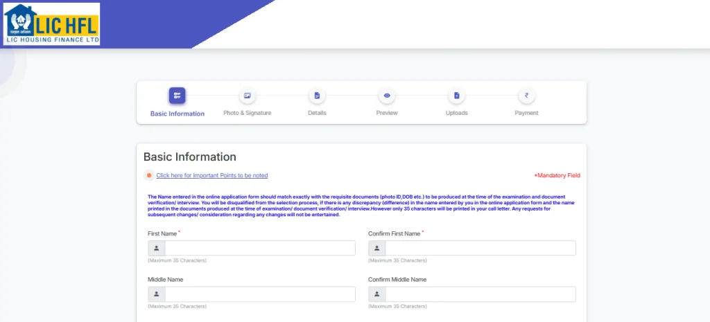Click the orange bullet beside Important Points
The width and height of the screenshot is (710, 322).
point(149,176)
